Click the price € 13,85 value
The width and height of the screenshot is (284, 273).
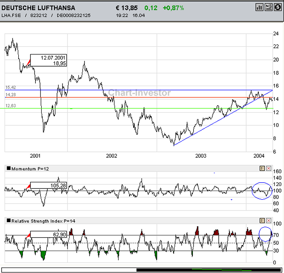127,8
